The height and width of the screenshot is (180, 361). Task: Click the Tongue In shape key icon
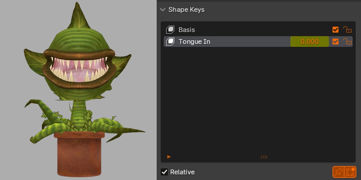(x=170, y=41)
